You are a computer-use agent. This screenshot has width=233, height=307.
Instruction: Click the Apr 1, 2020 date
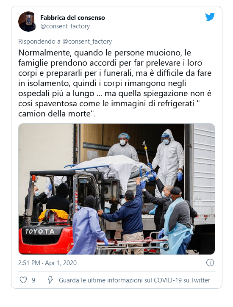pyautogui.click(x=61, y=263)
